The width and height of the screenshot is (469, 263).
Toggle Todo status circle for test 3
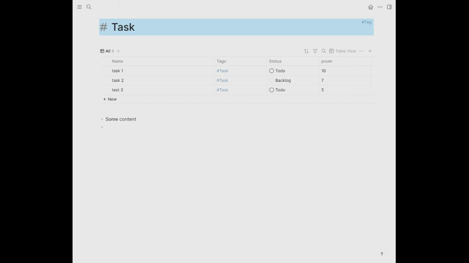(272, 90)
